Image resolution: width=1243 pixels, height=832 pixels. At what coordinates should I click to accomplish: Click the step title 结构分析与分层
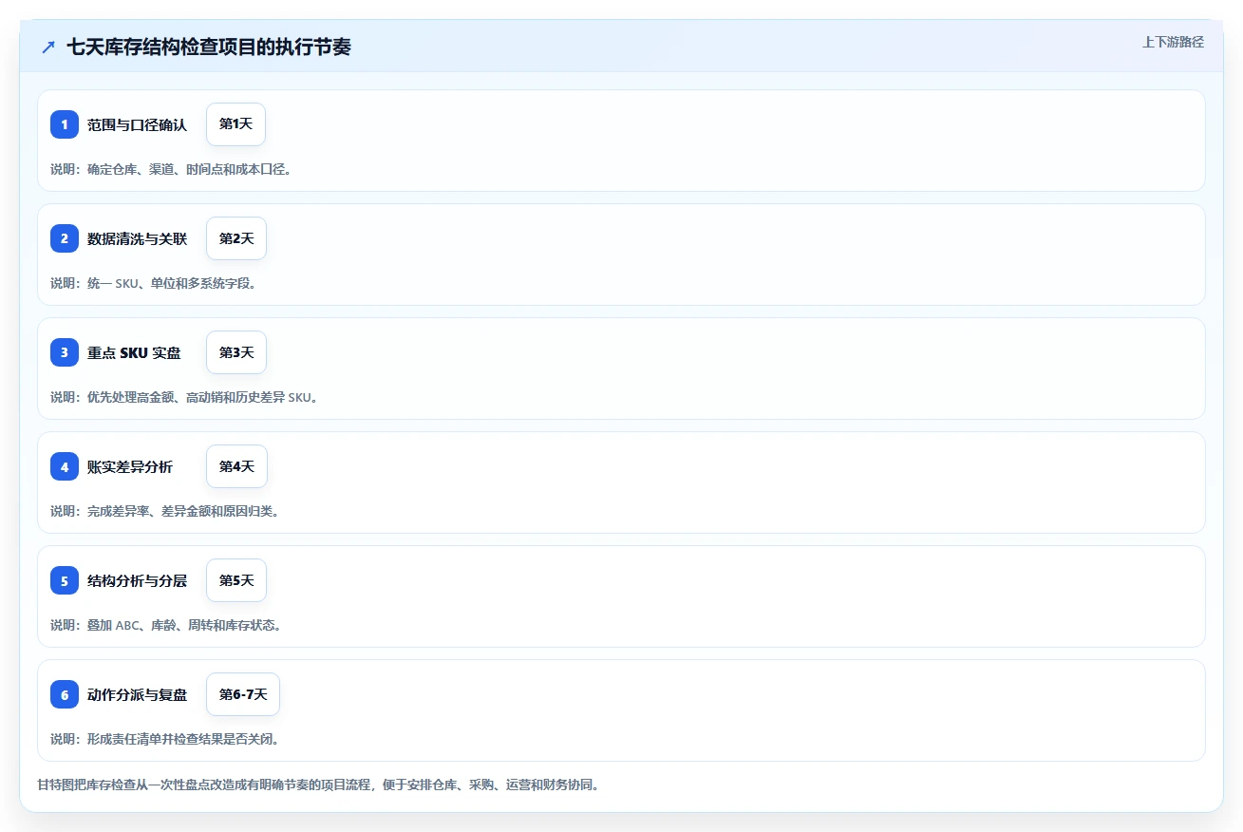pyautogui.click(x=138, y=580)
